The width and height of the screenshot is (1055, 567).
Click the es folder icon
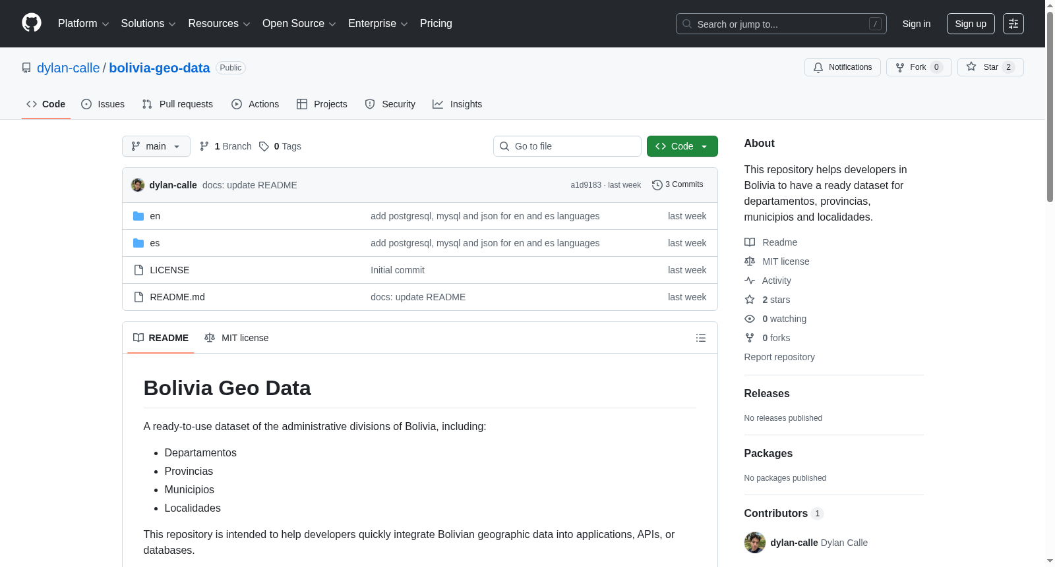pos(138,243)
